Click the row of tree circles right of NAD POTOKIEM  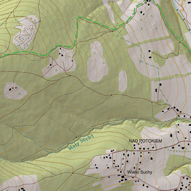(x=176, y=150)
